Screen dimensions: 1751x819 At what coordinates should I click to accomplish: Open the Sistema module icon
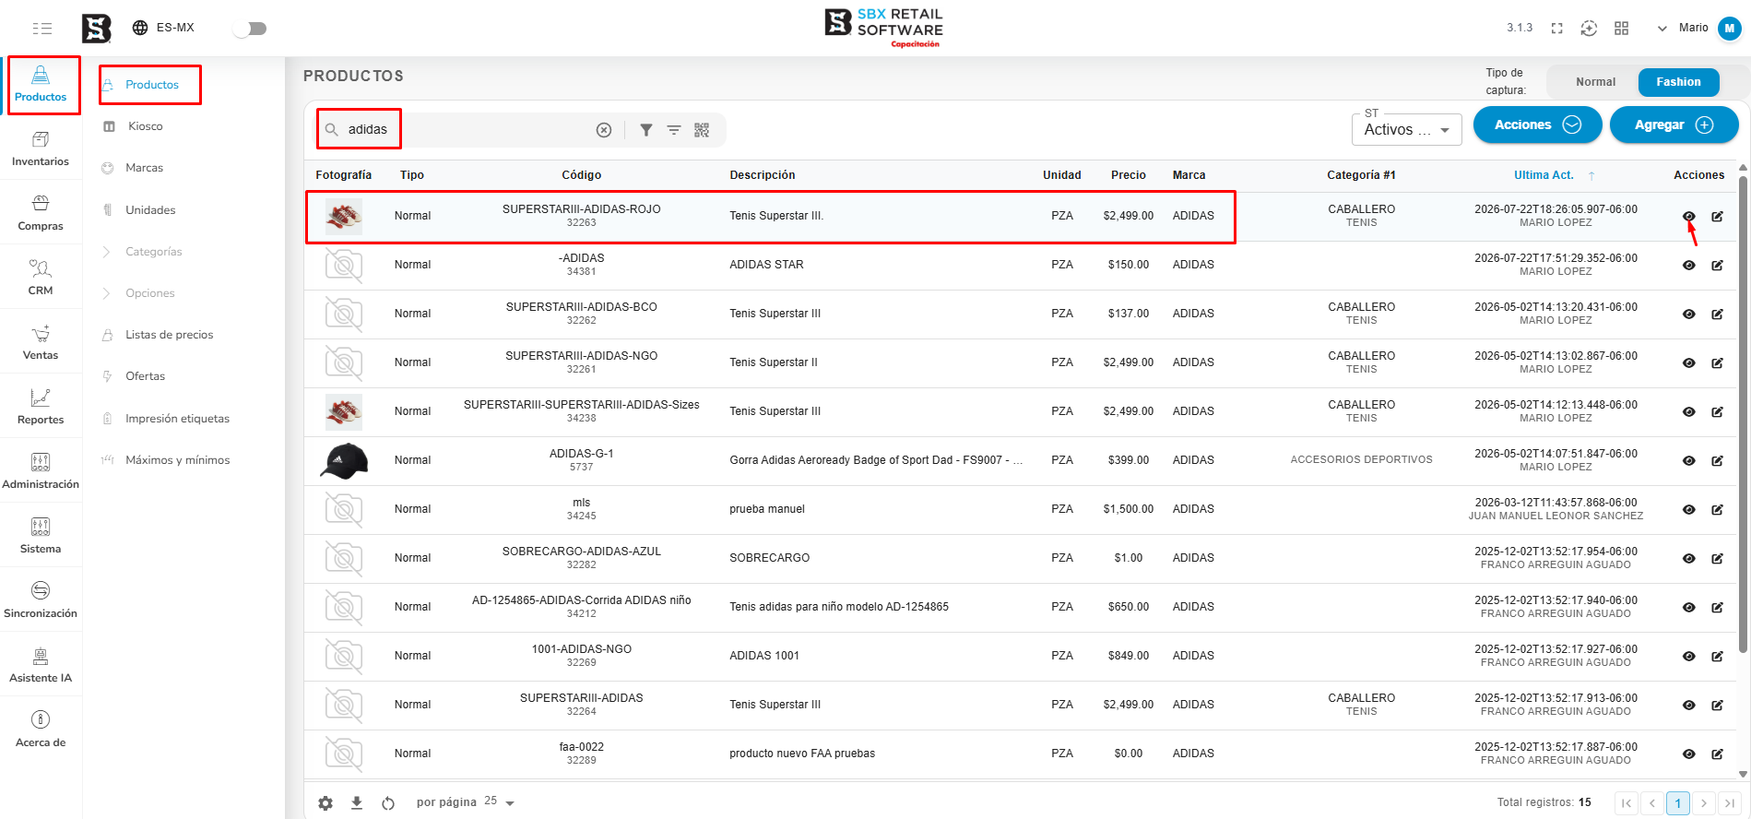pos(41,527)
